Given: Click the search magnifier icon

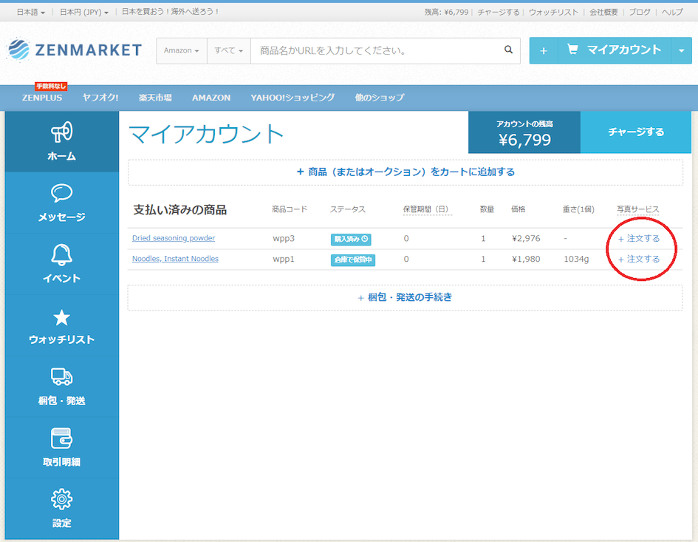Looking at the screenshot, I should [x=508, y=50].
